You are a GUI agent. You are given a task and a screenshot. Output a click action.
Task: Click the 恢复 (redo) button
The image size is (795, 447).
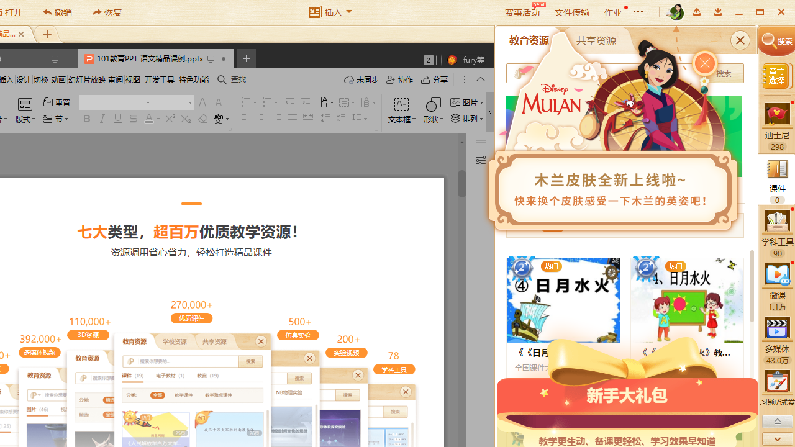[x=107, y=12]
